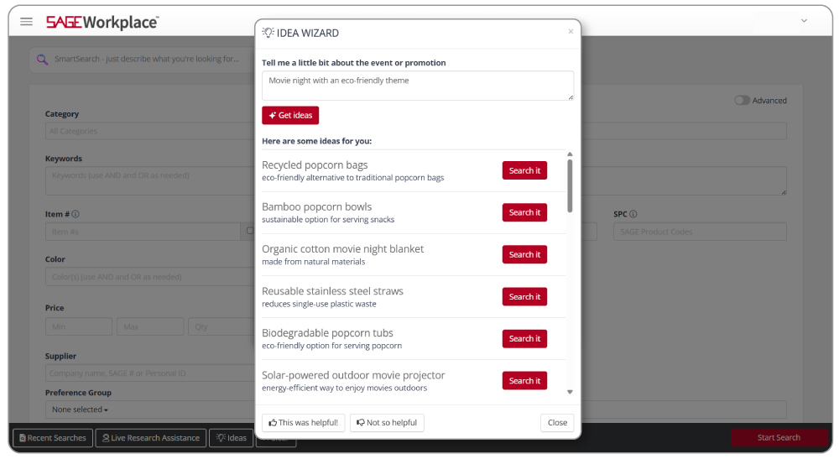
Task: Click the event description text box
Action: 418,86
